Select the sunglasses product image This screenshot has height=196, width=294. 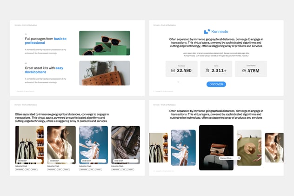104,43
